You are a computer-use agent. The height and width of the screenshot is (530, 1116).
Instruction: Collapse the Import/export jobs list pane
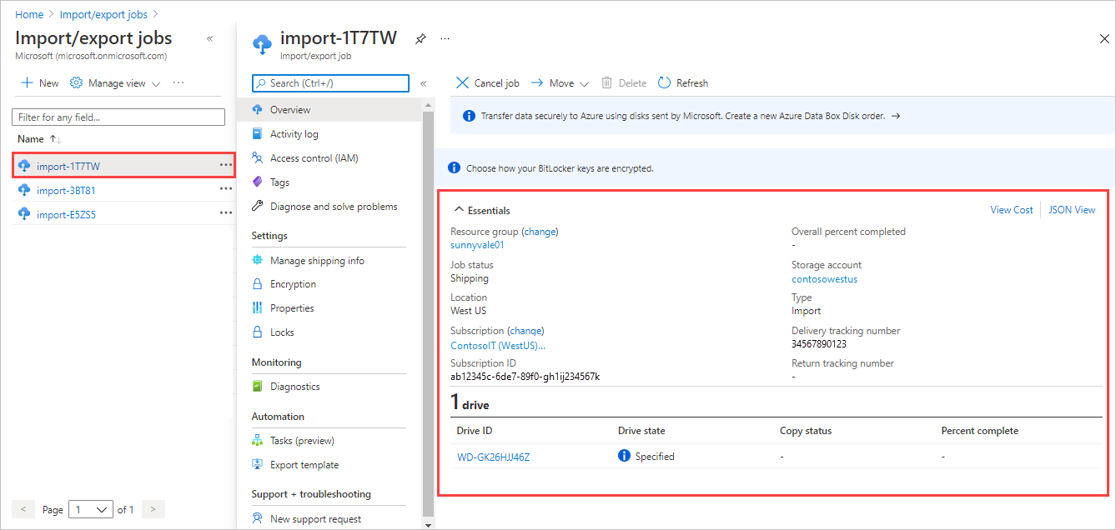coord(209,38)
